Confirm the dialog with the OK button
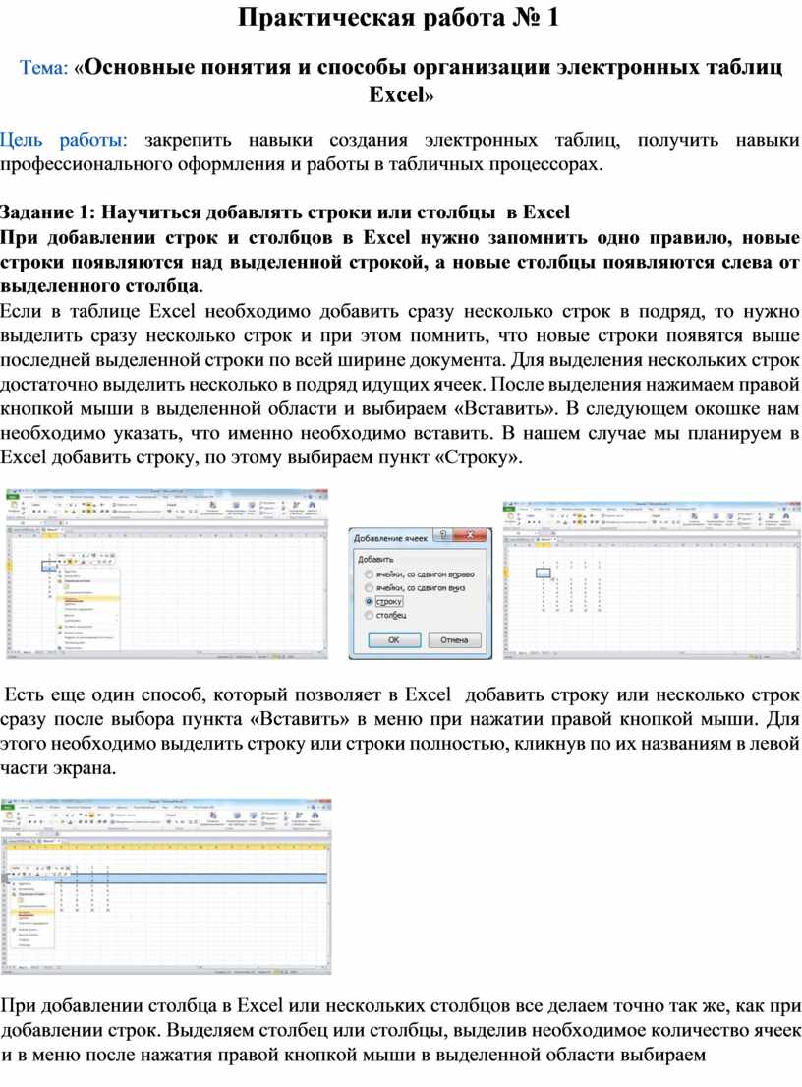 pyautogui.click(x=393, y=639)
